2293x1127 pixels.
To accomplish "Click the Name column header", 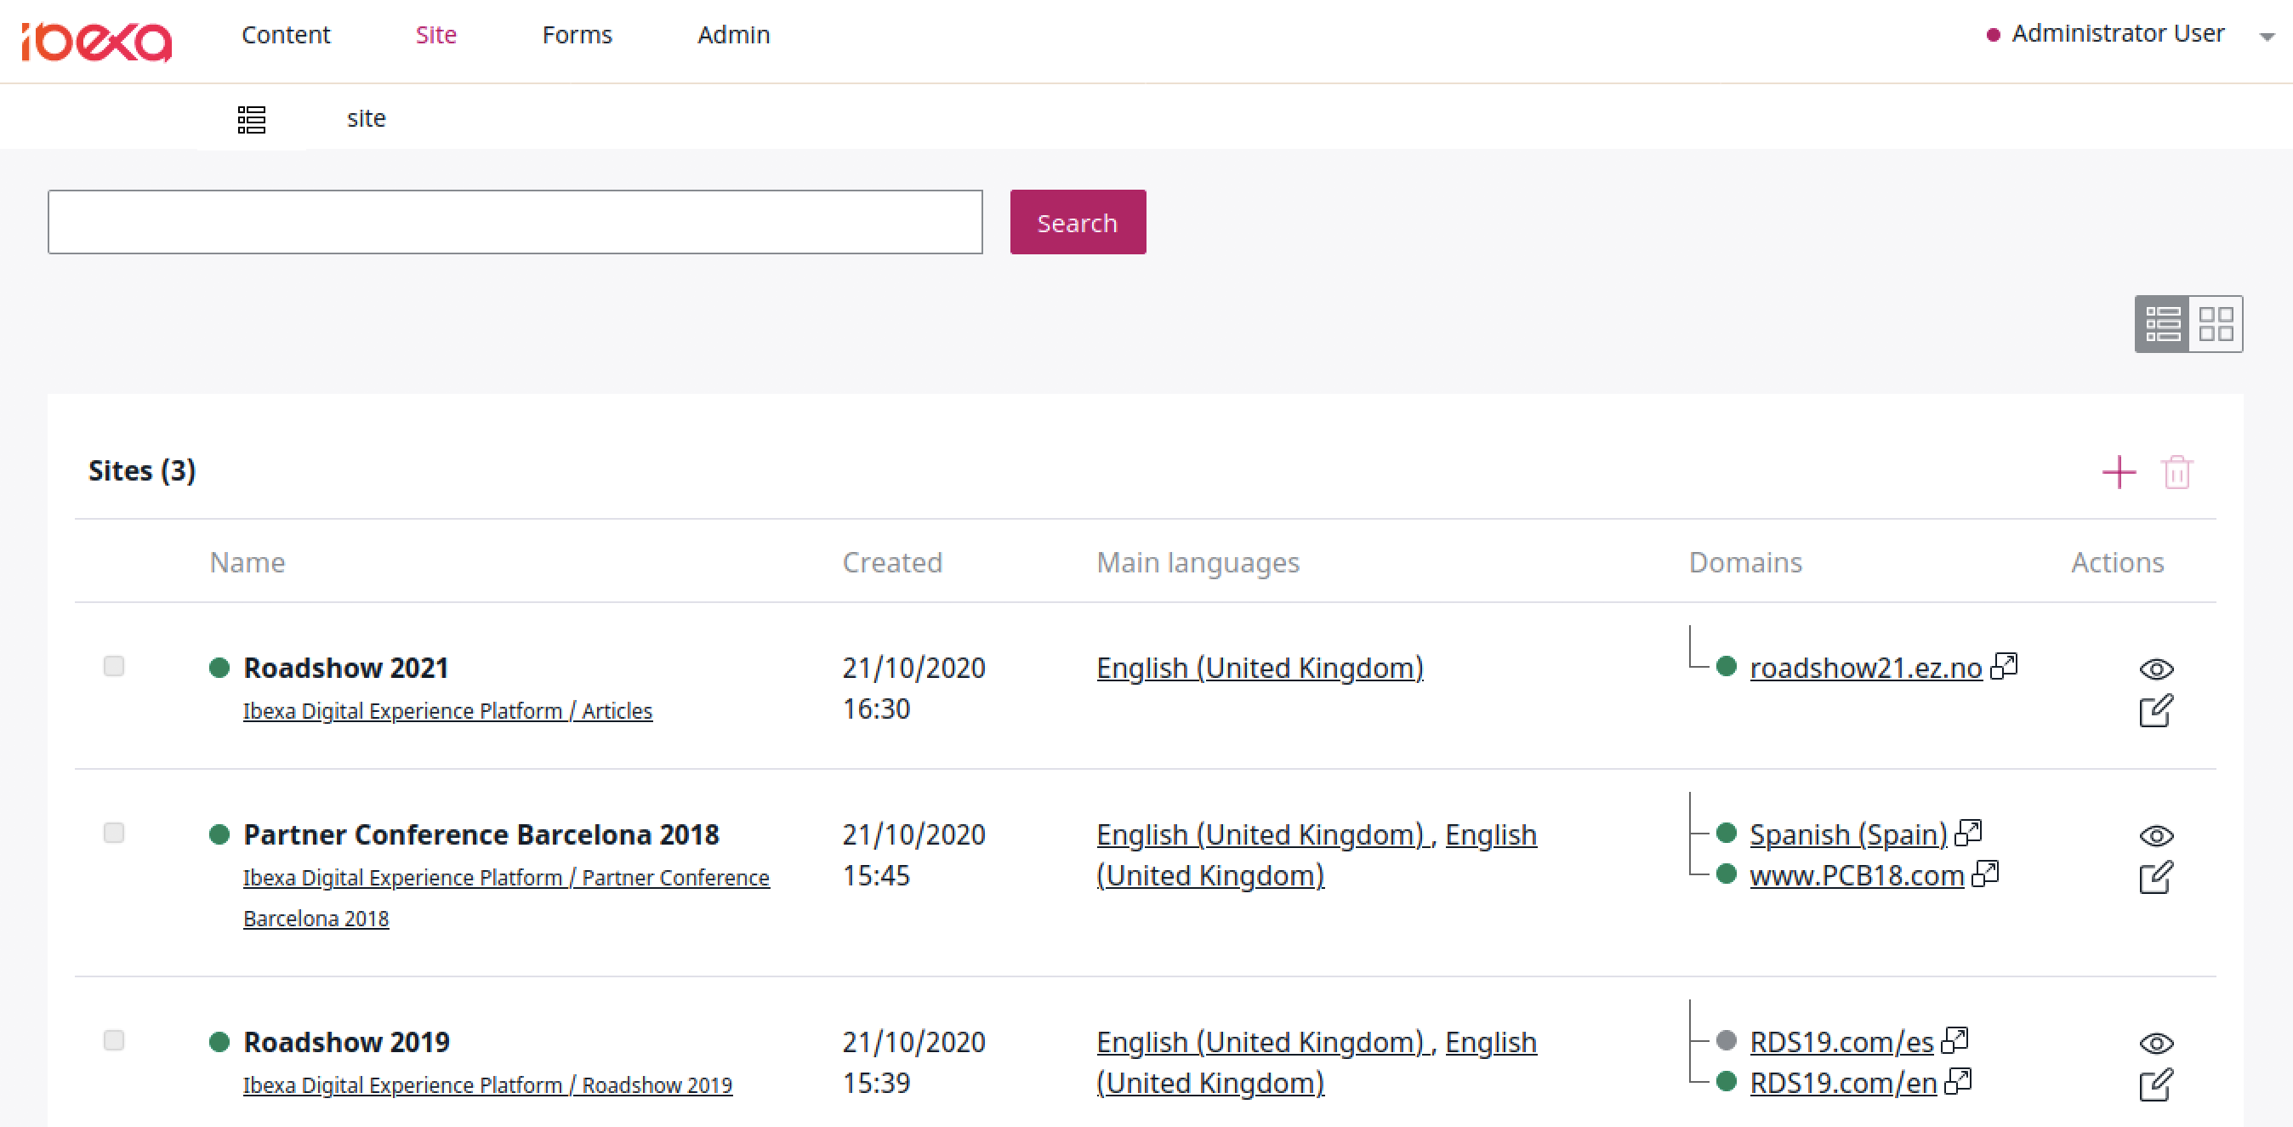I will pos(248,562).
